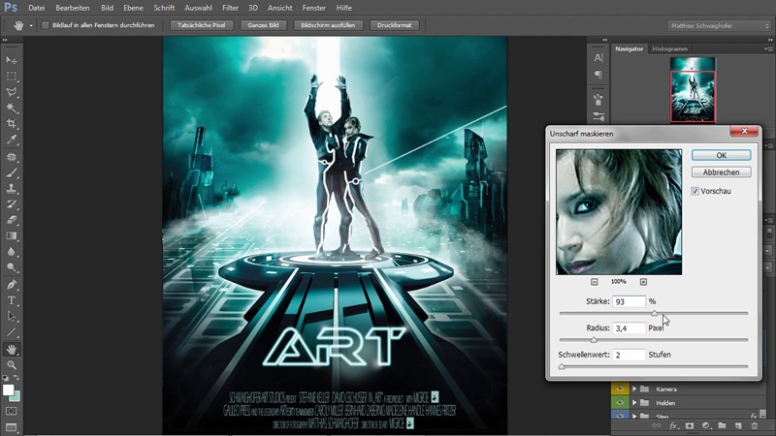Click the Tatsächliche Pixel button
This screenshot has height=436, width=776.
click(x=202, y=25)
